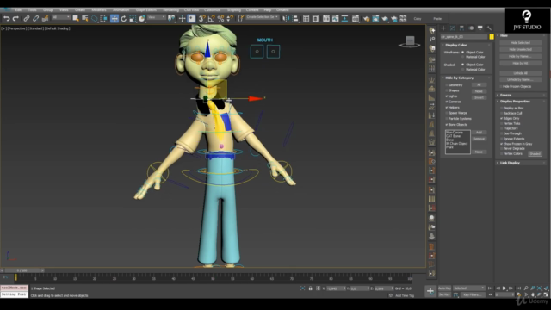The image size is (551, 310).
Task: Open Select by Name icon
Action: pos(84,19)
